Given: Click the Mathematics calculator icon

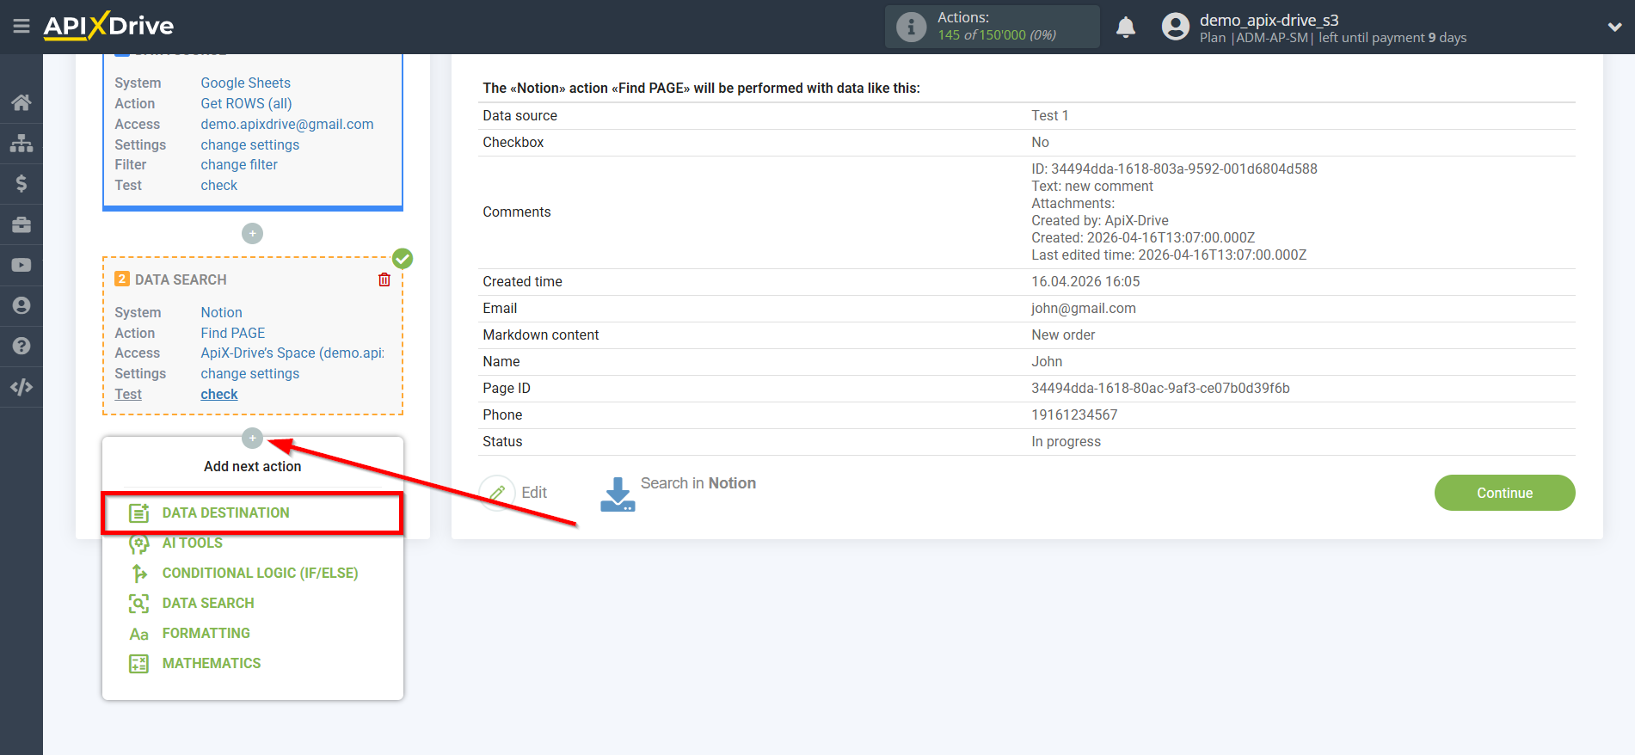Looking at the screenshot, I should [138, 664].
